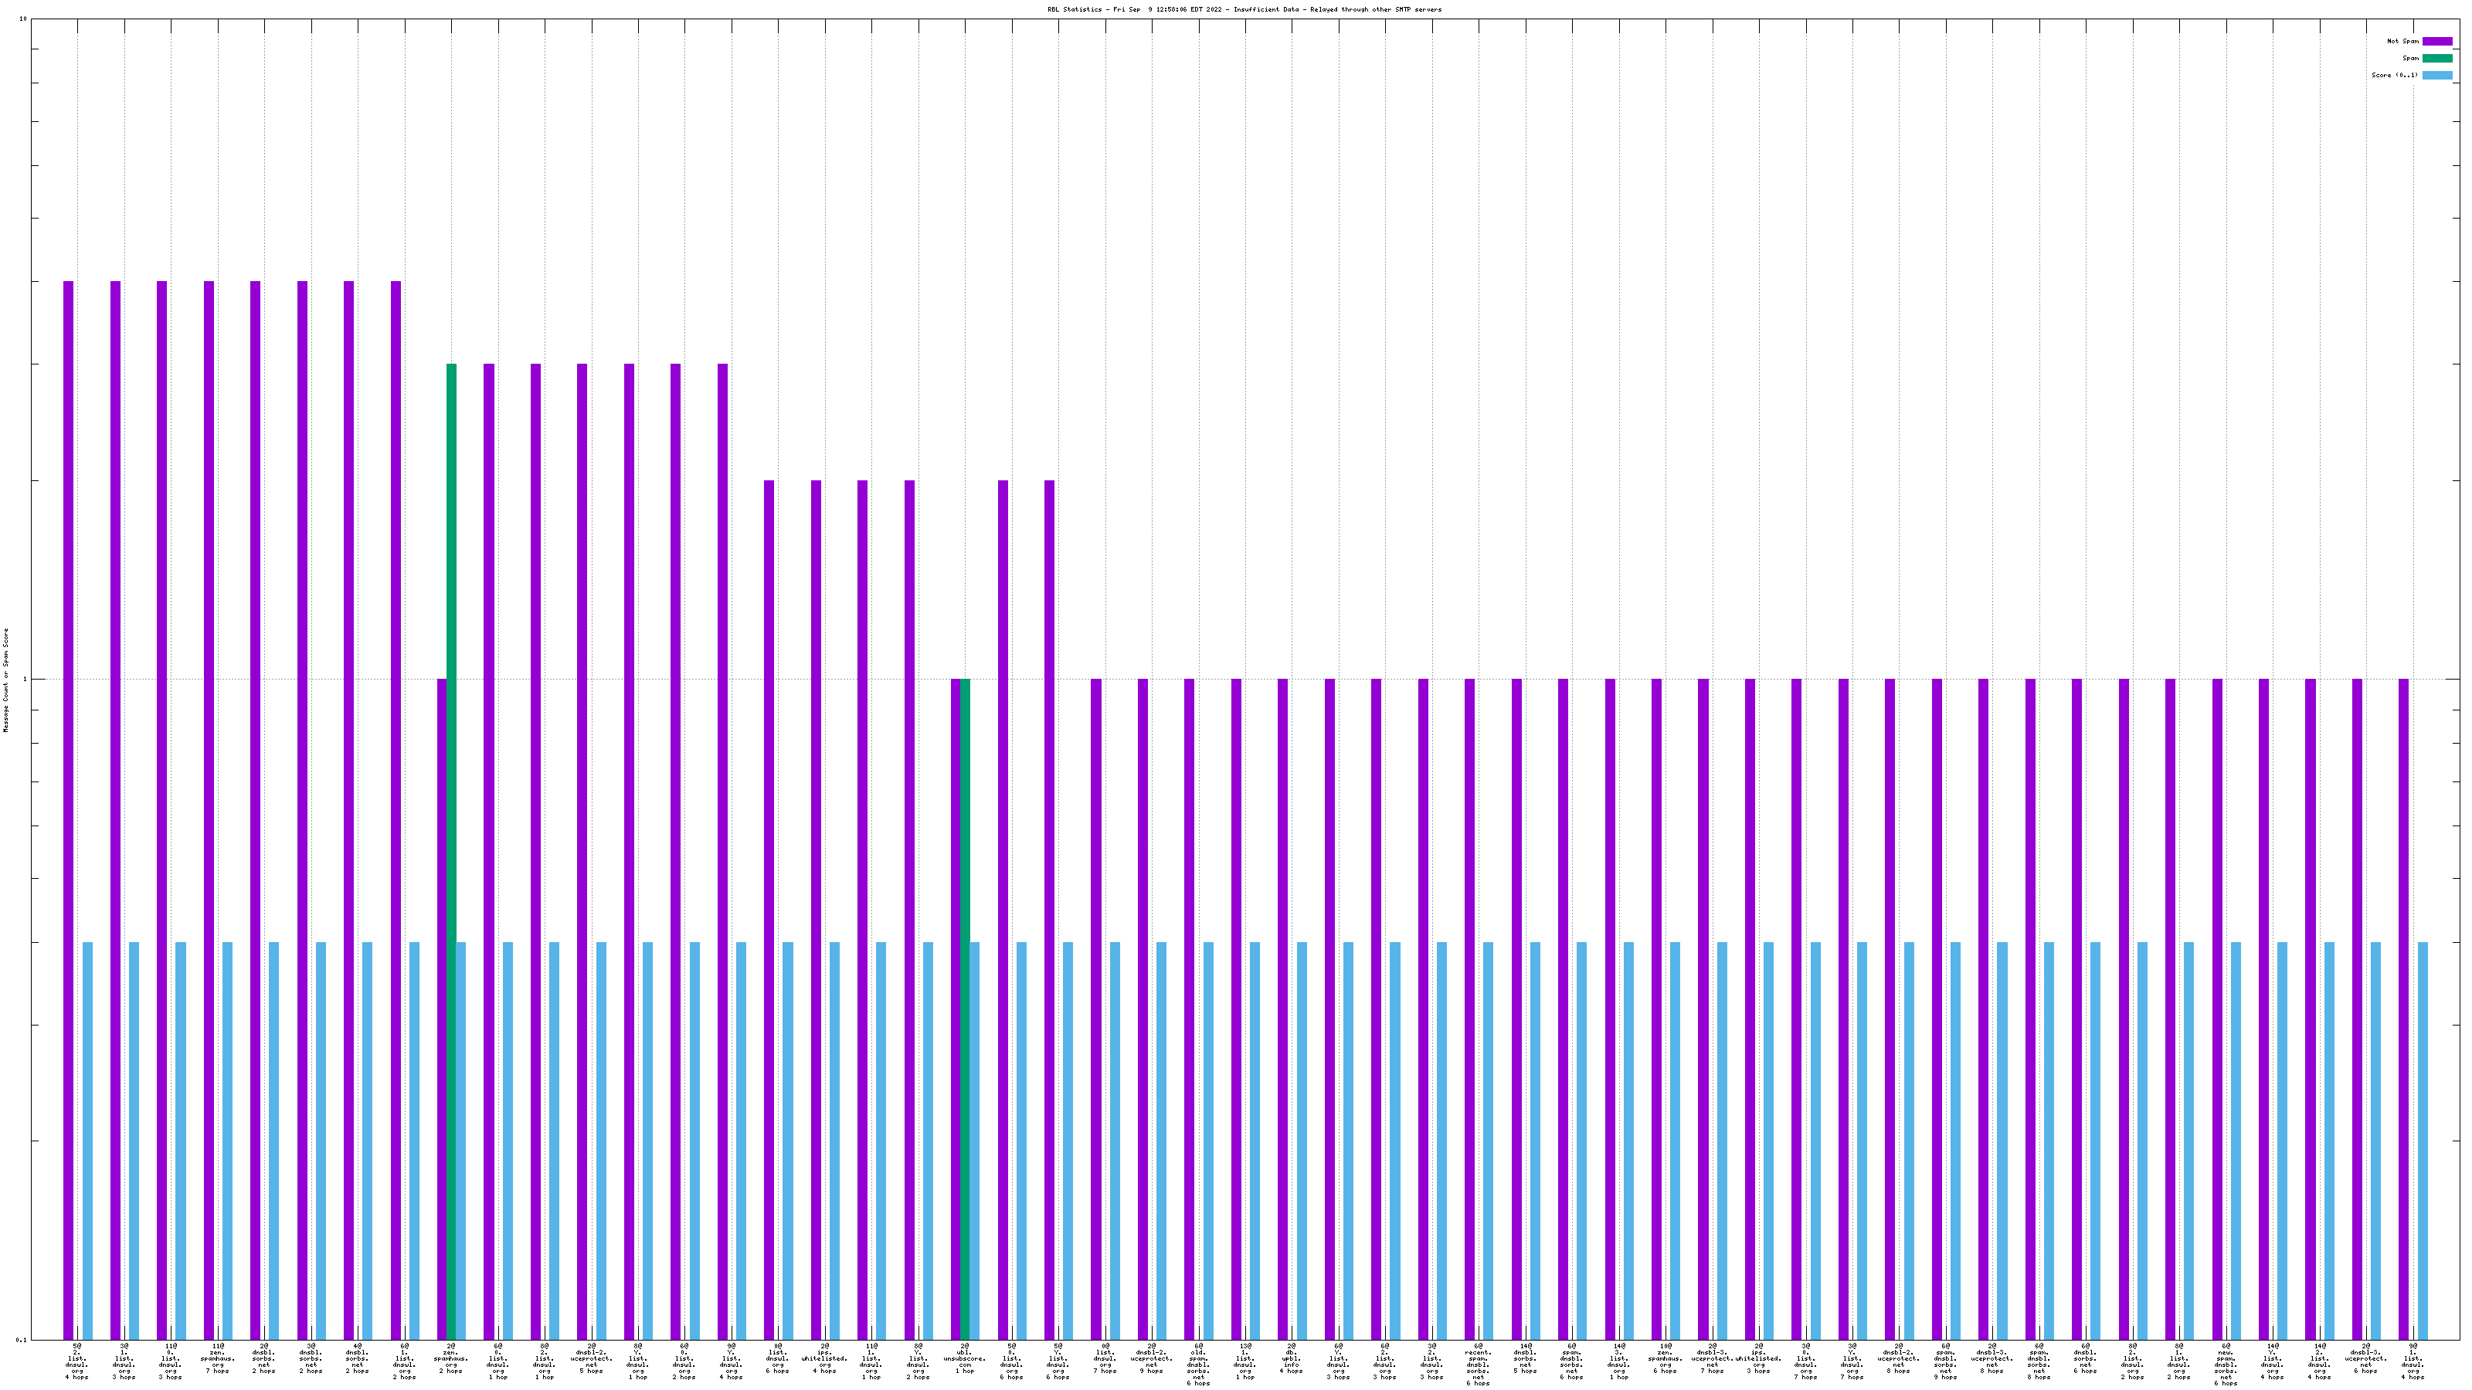The width and height of the screenshot is (2472, 1390).
Task: Click the old.spam.dnsbl.sorbs.net 6 hops label
Action: pyautogui.click(x=1197, y=1365)
